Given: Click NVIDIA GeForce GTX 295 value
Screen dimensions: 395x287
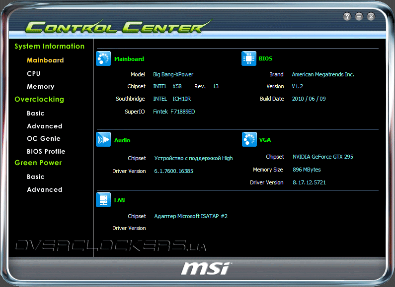Looking at the screenshot, I should (322, 157).
